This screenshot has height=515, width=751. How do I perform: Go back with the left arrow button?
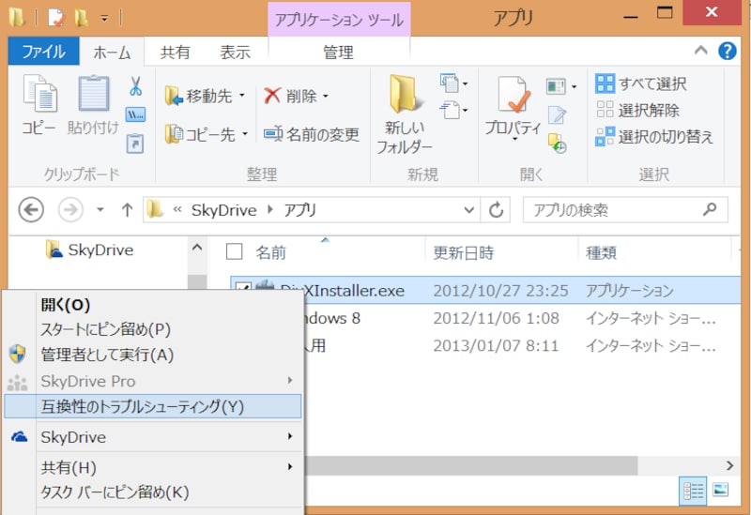coord(31,209)
